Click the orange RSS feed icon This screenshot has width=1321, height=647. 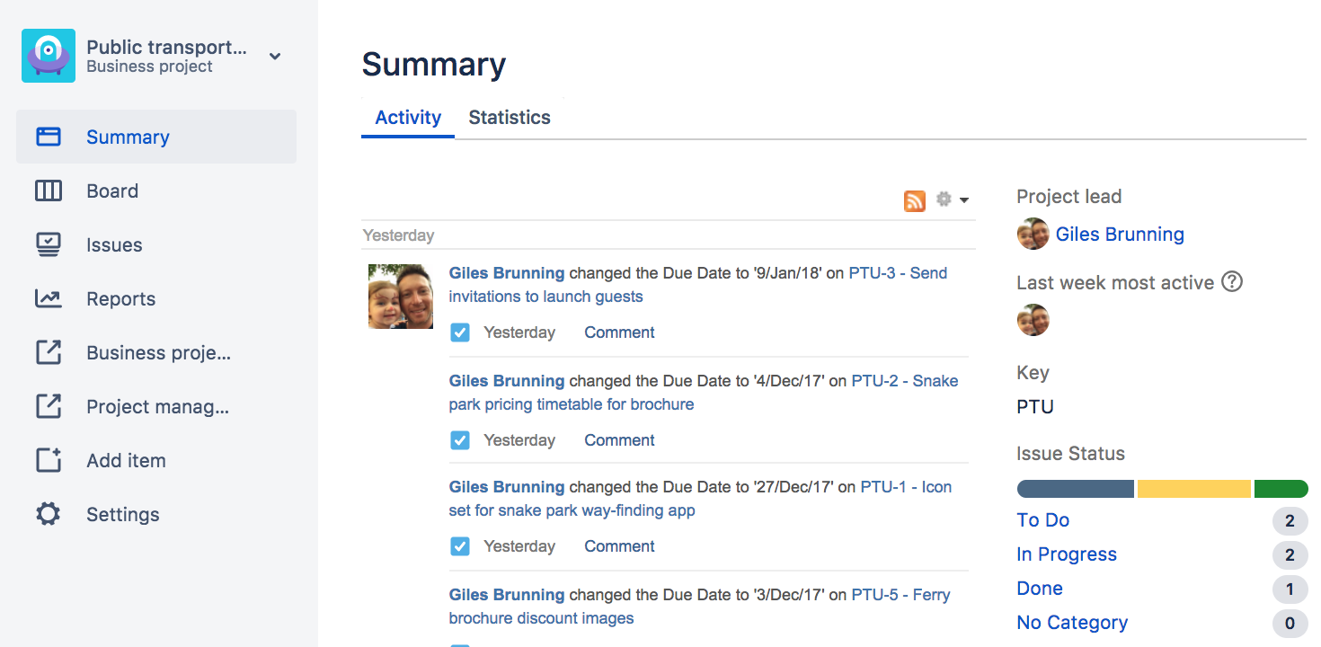pos(915,199)
